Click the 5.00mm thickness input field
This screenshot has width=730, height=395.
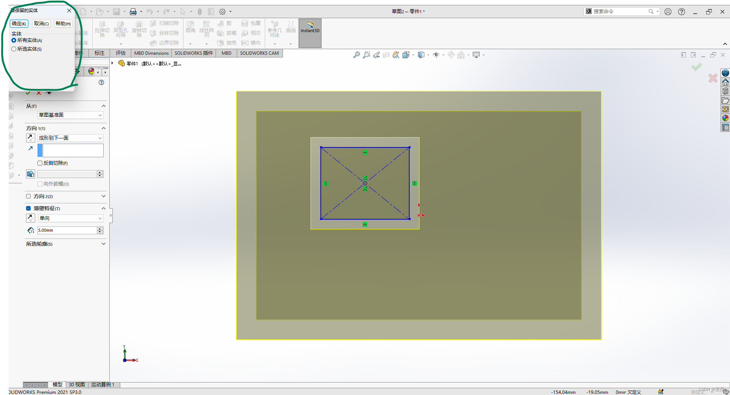coord(67,230)
